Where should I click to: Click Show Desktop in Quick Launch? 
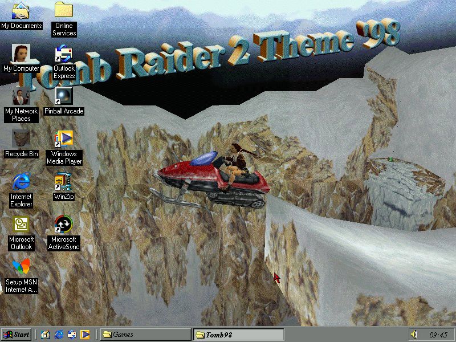click(x=46, y=335)
